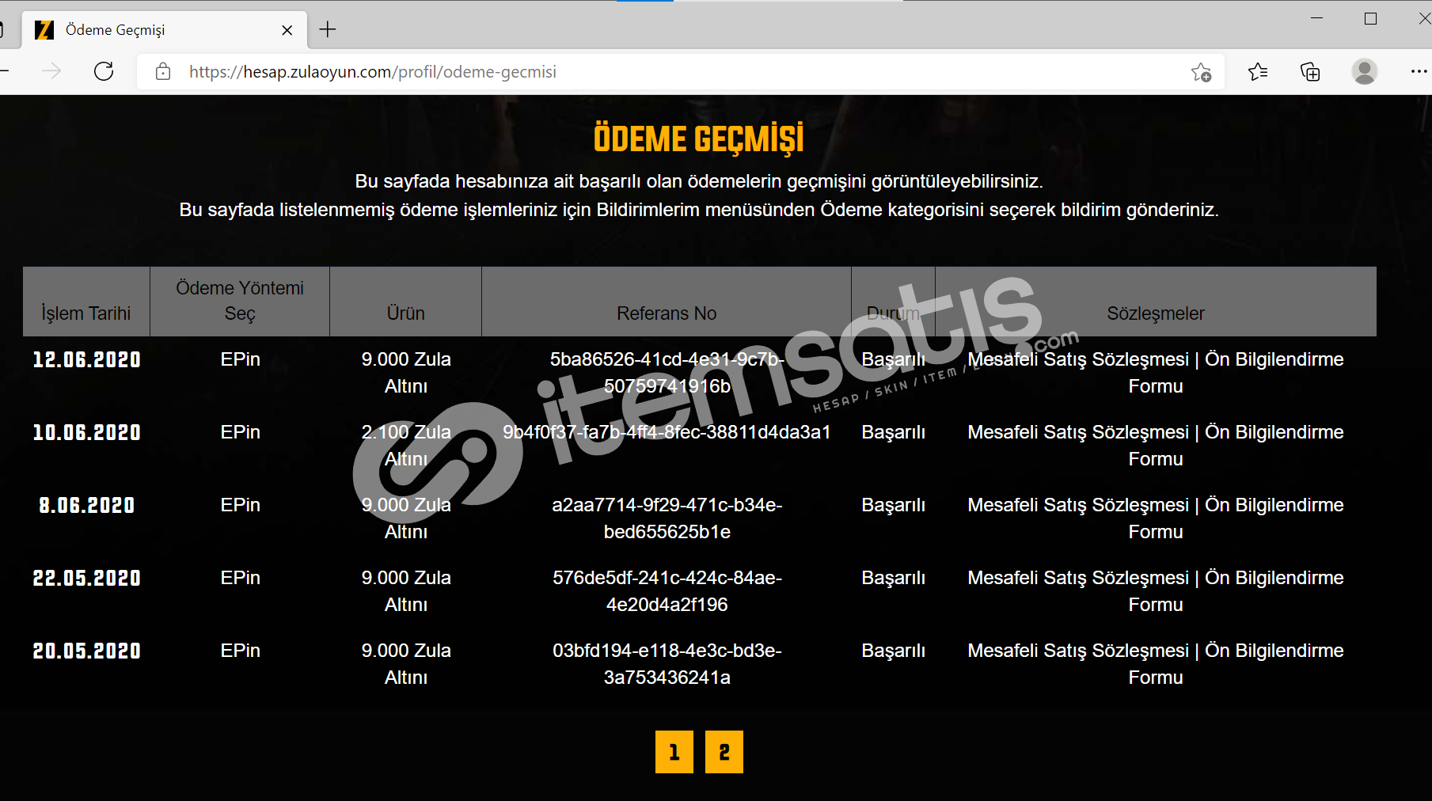Click the 2.100 Zula Altını product cell

(406, 446)
